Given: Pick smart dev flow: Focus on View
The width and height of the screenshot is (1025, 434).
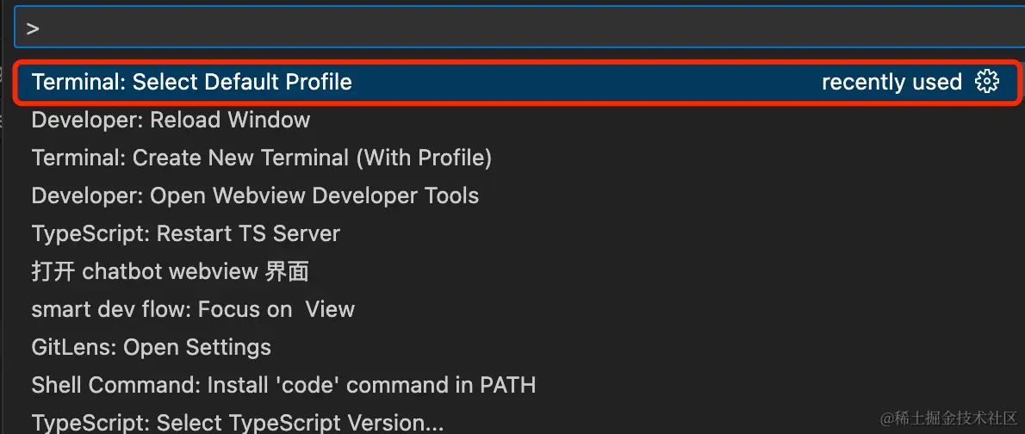Looking at the screenshot, I should (x=193, y=309).
